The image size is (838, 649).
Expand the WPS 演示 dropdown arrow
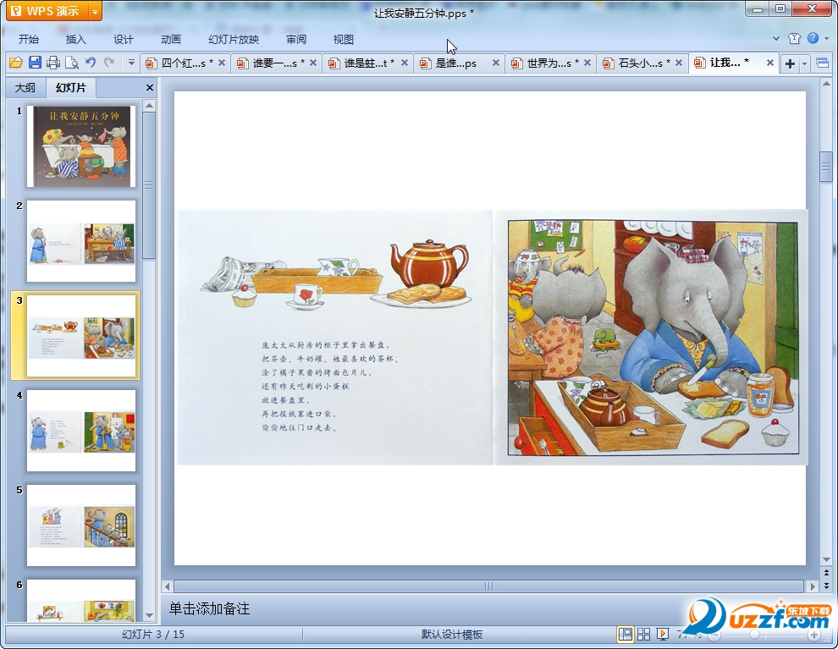[x=95, y=11]
